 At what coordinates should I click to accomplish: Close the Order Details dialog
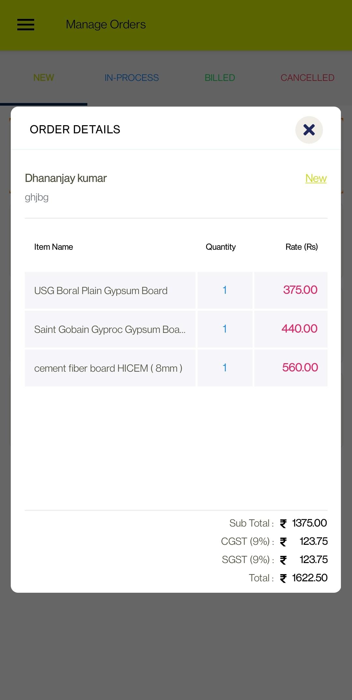(x=309, y=130)
